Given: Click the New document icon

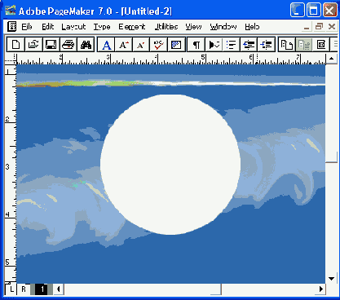Looking at the screenshot, I should click(15, 45).
